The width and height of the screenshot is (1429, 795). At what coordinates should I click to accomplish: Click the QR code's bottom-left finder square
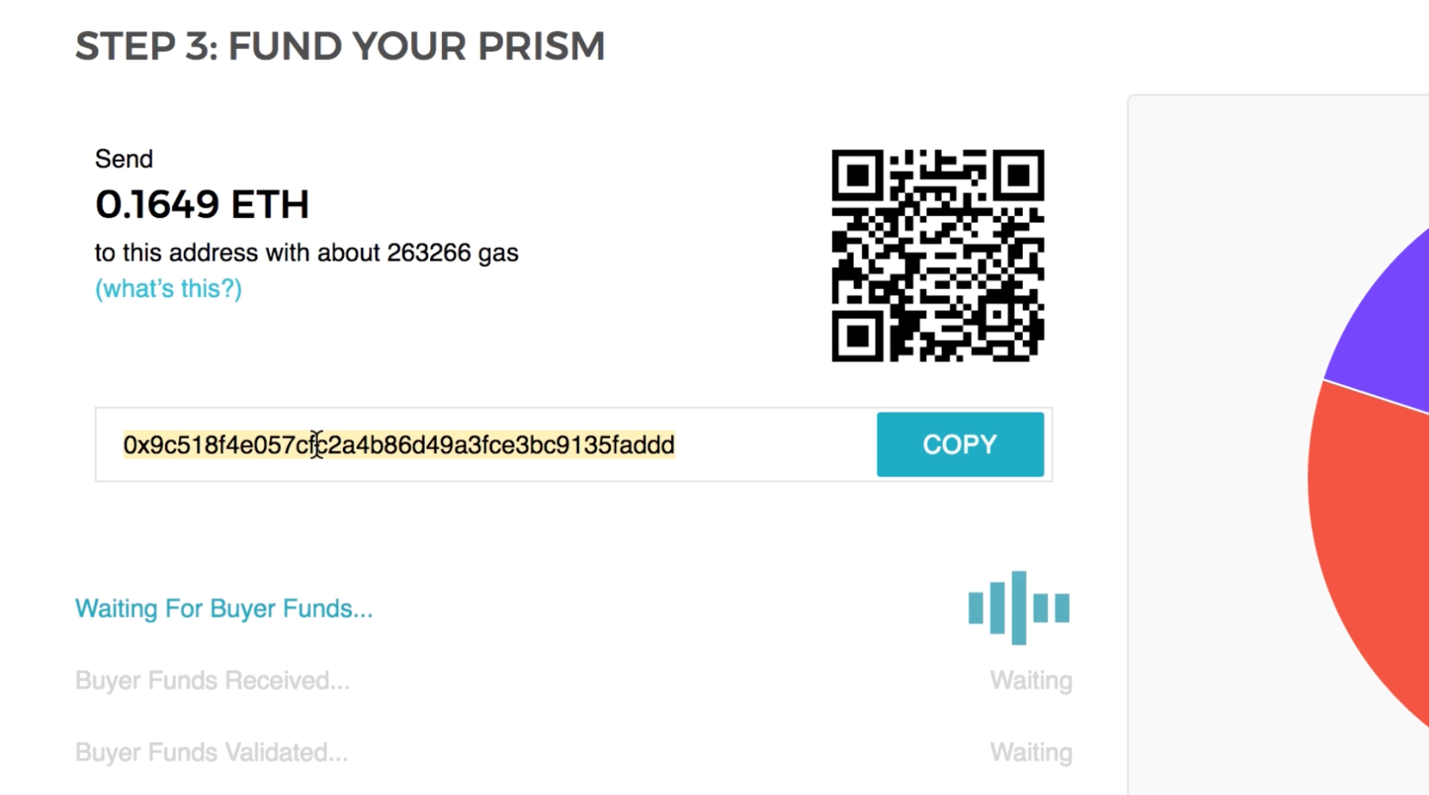[857, 336]
